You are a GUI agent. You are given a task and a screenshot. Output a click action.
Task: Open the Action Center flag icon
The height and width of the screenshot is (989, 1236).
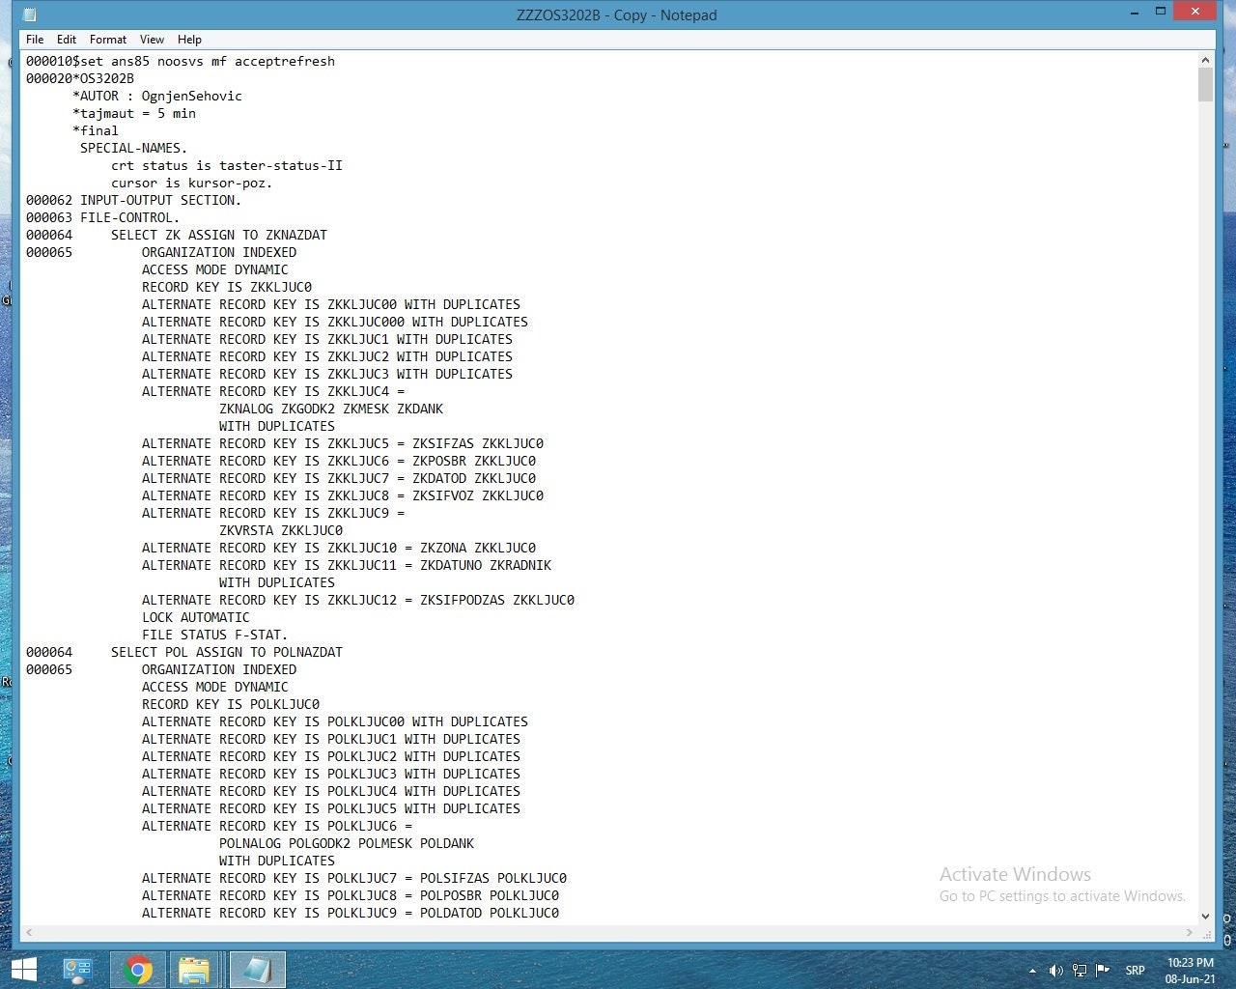coord(1102,971)
